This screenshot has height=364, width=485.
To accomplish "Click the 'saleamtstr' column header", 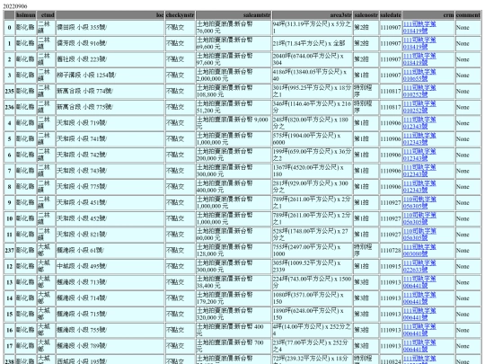I will [234, 15].
